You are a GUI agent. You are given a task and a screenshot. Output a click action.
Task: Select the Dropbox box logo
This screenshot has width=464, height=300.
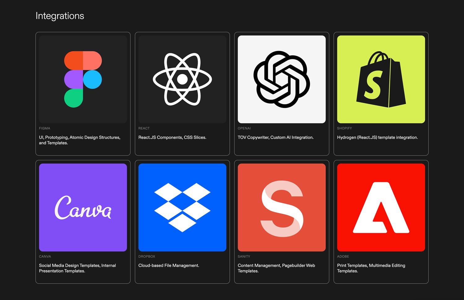(182, 208)
